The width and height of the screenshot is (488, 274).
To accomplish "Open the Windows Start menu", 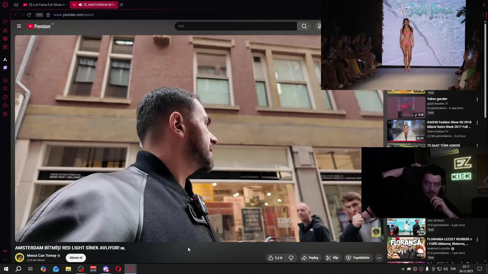I will pos(6,269).
